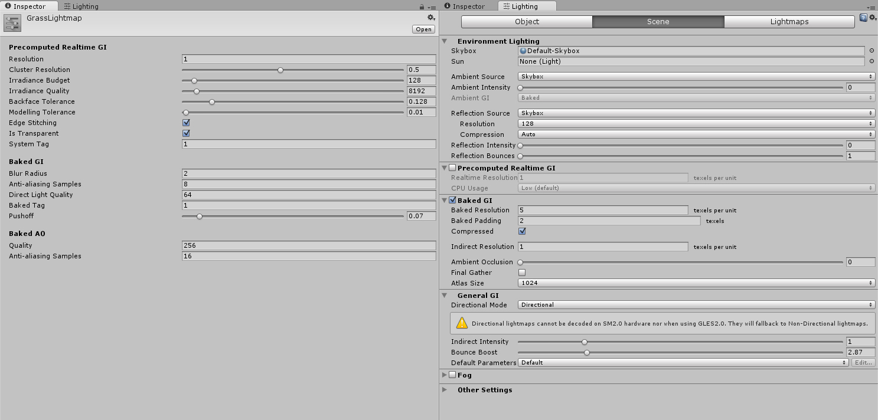Click the Inspector lock icon

pyautogui.click(x=421, y=7)
